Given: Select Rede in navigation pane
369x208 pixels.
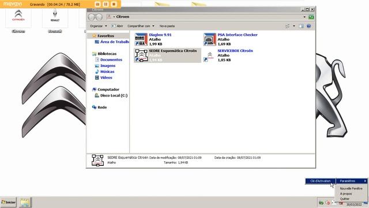Looking at the screenshot, I should click(102, 107).
